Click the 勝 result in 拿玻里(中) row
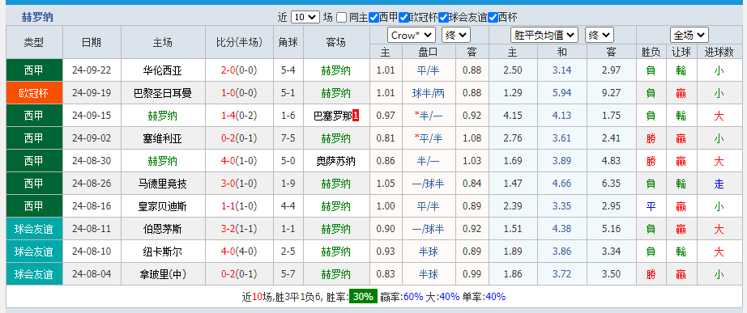The width and height of the screenshot is (747, 313). tap(651, 274)
